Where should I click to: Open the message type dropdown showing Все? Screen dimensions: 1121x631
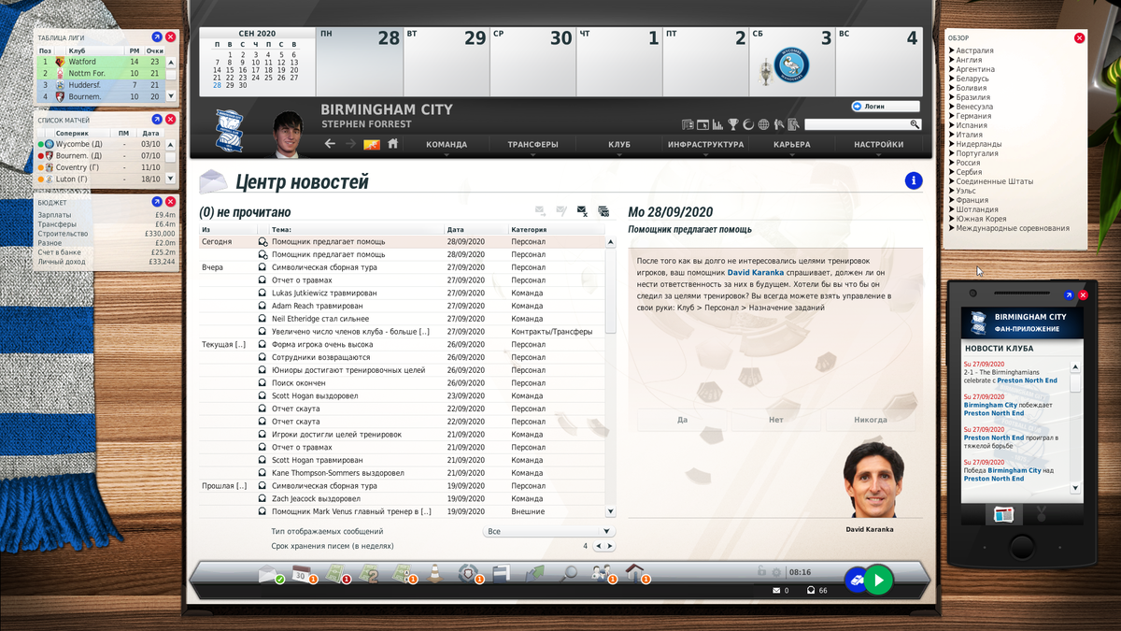coord(550,531)
